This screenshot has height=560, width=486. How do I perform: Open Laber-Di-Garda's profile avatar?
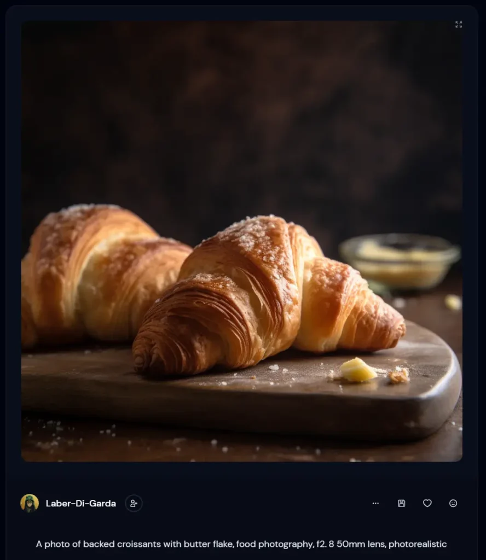pos(30,503)
